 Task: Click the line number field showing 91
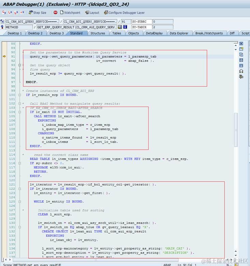click(x=126, y=21)
